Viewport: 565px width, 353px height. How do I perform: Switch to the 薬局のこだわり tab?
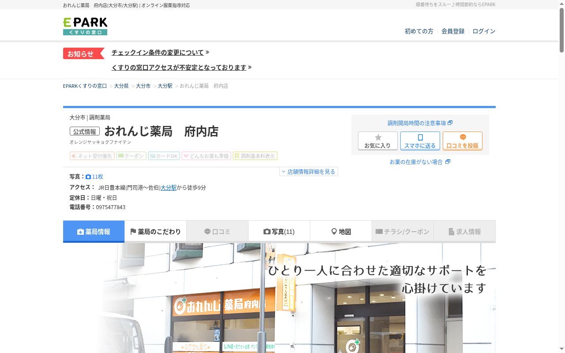(155, 232)
